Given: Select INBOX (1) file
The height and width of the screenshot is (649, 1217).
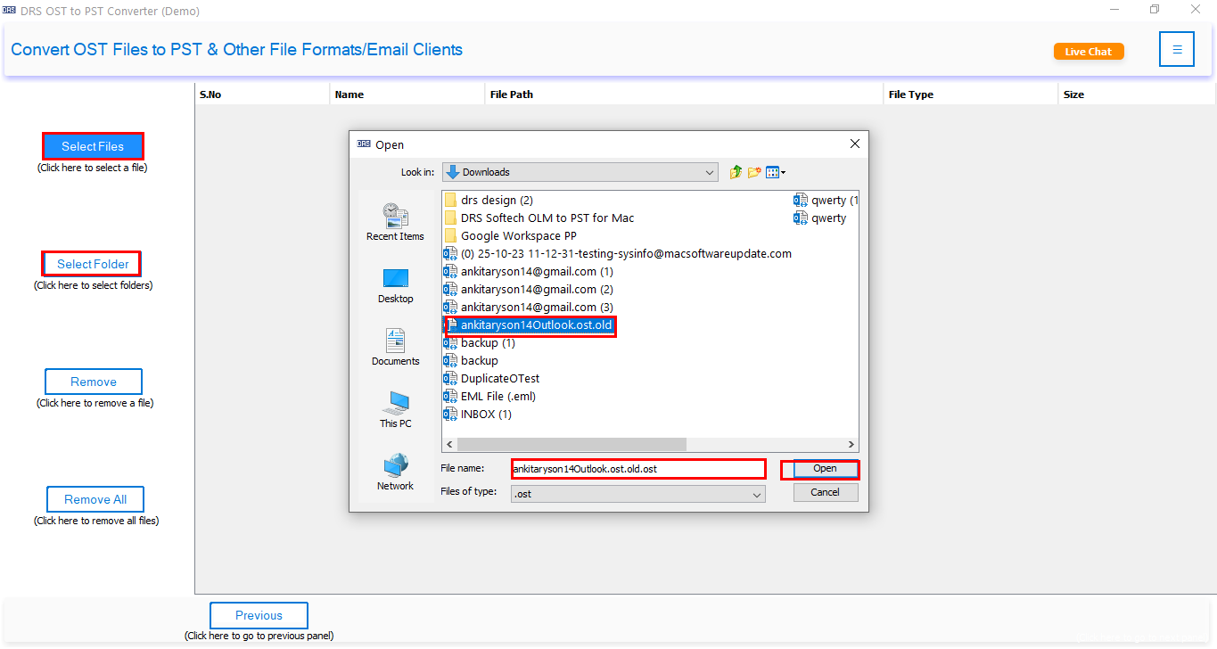Looking at the screenshot, I should [478, 414].
